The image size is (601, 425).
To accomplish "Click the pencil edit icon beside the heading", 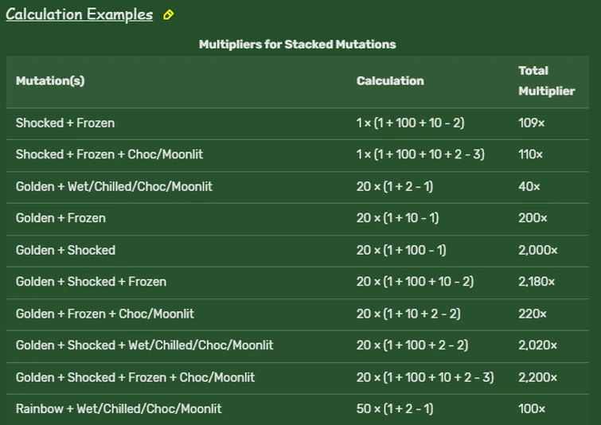I will pos(168,15).
